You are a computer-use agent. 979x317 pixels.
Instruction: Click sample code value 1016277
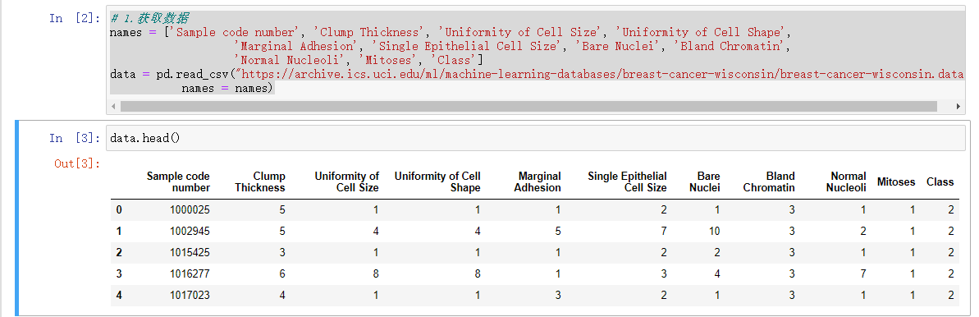[x=190, y=273]
